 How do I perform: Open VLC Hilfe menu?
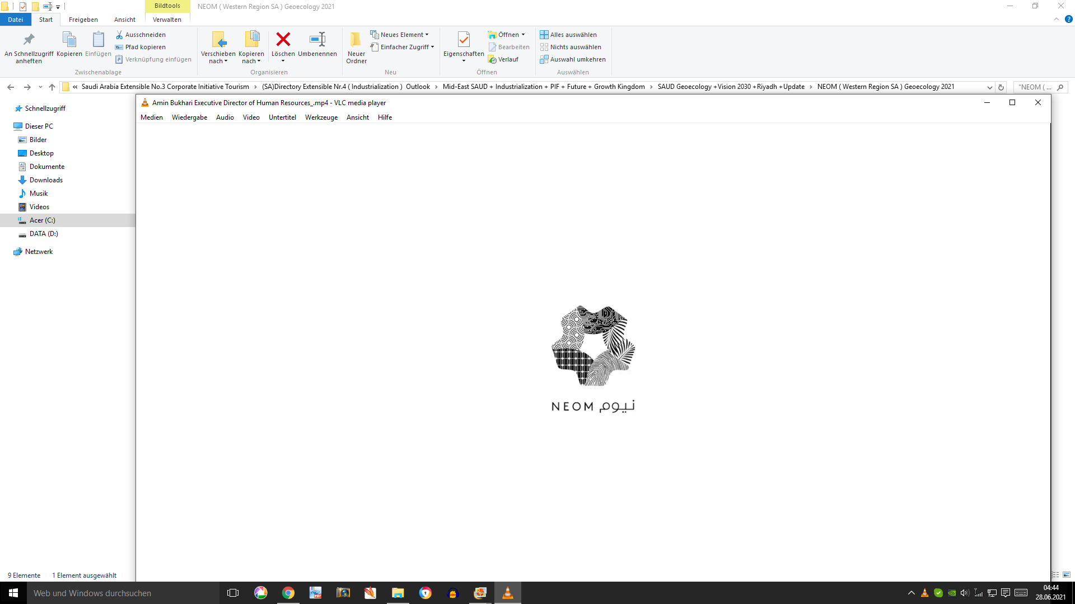[x=385, y=117]
